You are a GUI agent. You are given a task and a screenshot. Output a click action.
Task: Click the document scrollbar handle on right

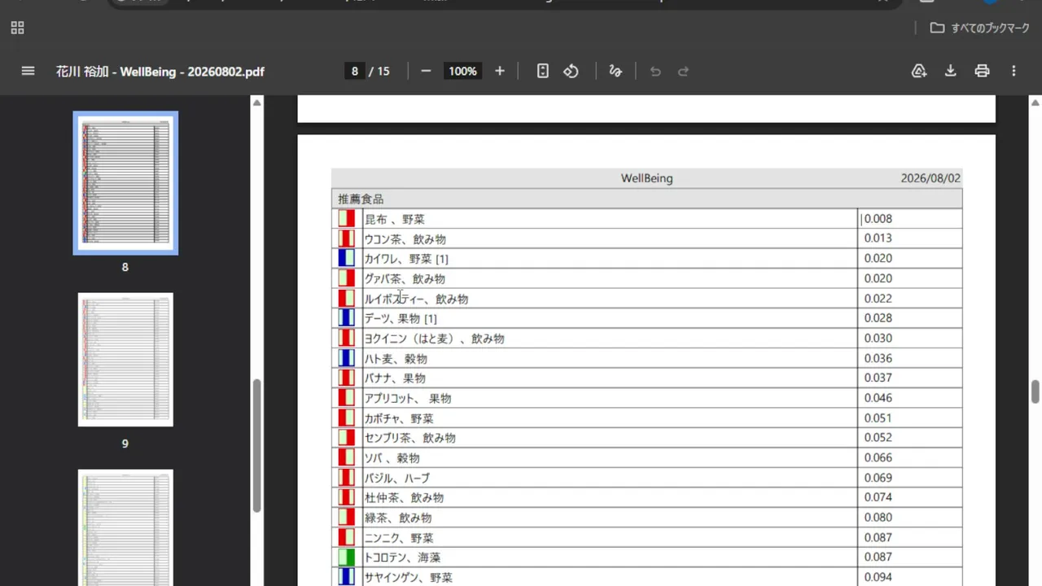pos(1035,391)
